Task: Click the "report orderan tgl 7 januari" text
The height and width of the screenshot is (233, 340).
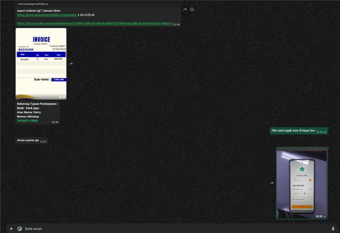Action: 38,10
